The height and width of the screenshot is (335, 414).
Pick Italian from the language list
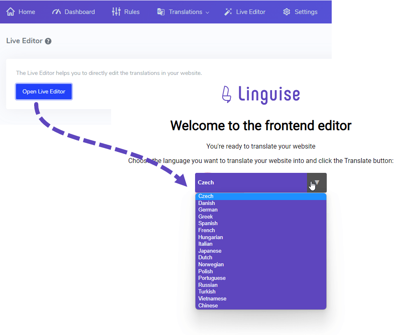261,244
